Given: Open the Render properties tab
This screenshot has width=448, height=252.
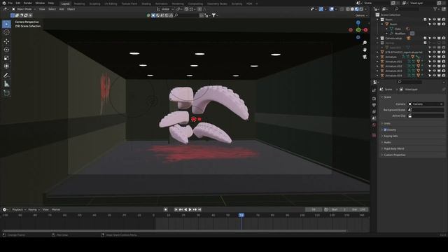Looking at the screenshot, I should pos(374,99).
